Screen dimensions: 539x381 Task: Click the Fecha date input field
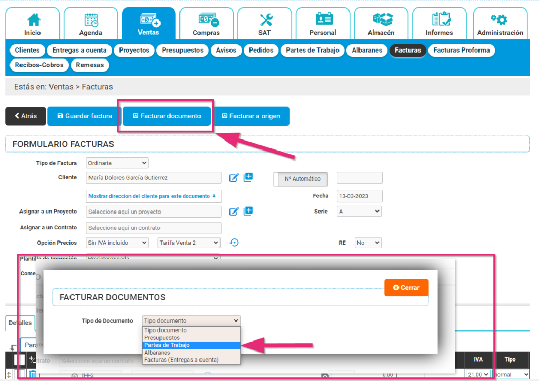[359, 196]
